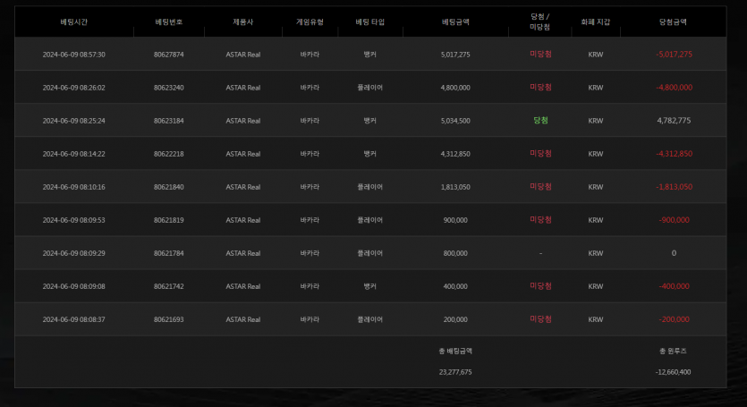Click result amount 4,782,775

(x=674, y=121)
